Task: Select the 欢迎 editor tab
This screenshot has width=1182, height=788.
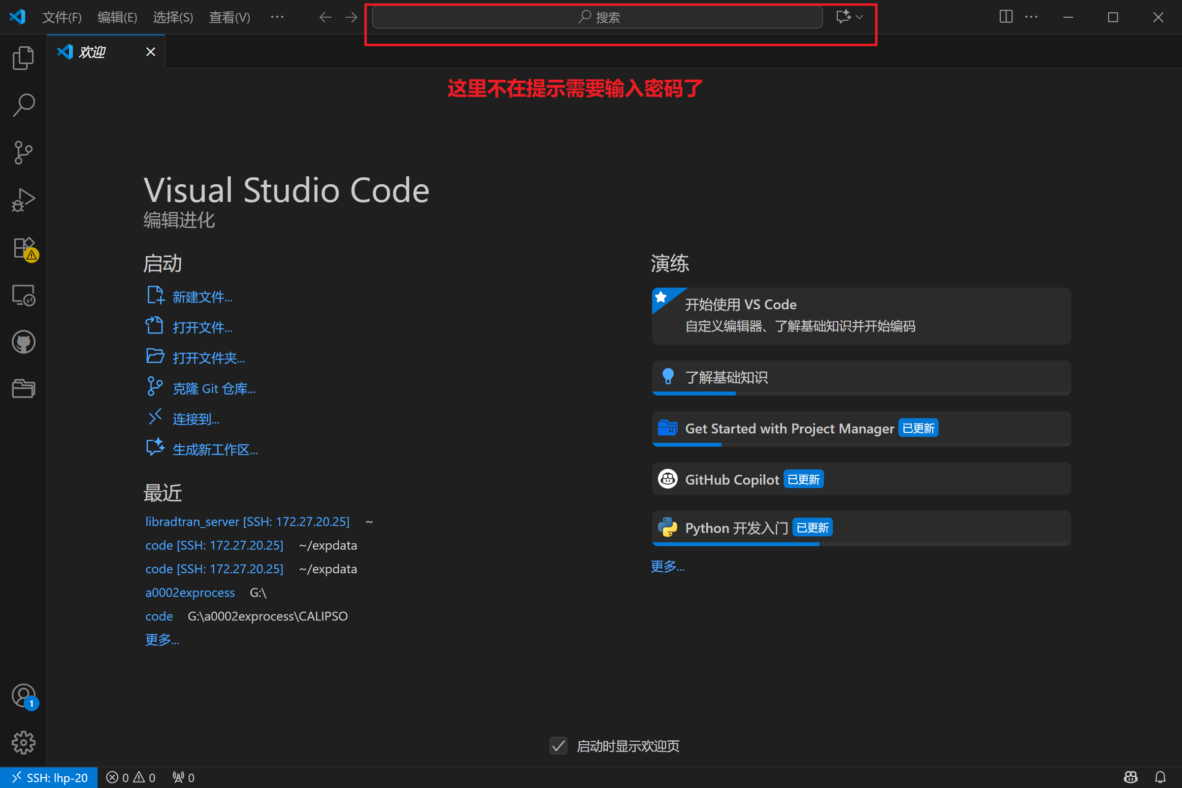Action: coord(105,52)
